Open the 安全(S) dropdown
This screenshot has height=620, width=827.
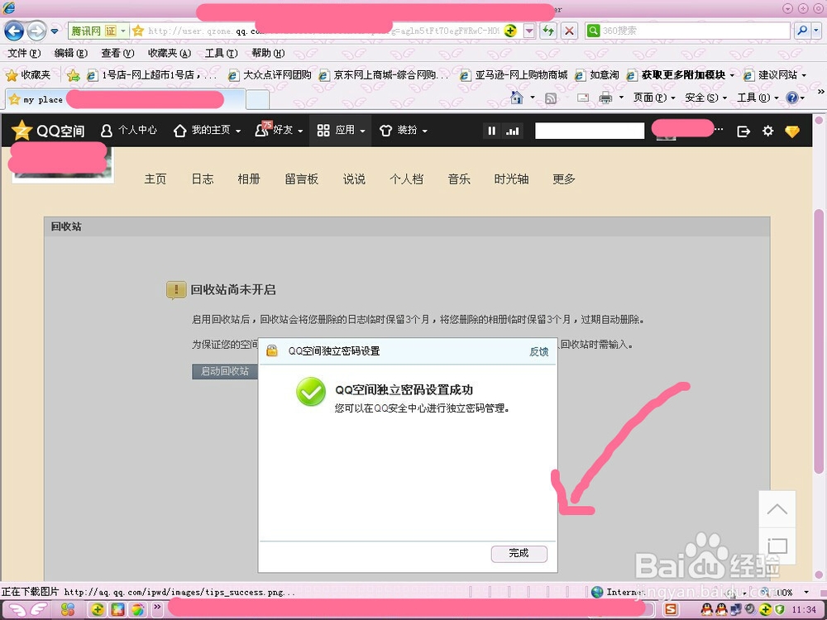[x=702, y=97]
